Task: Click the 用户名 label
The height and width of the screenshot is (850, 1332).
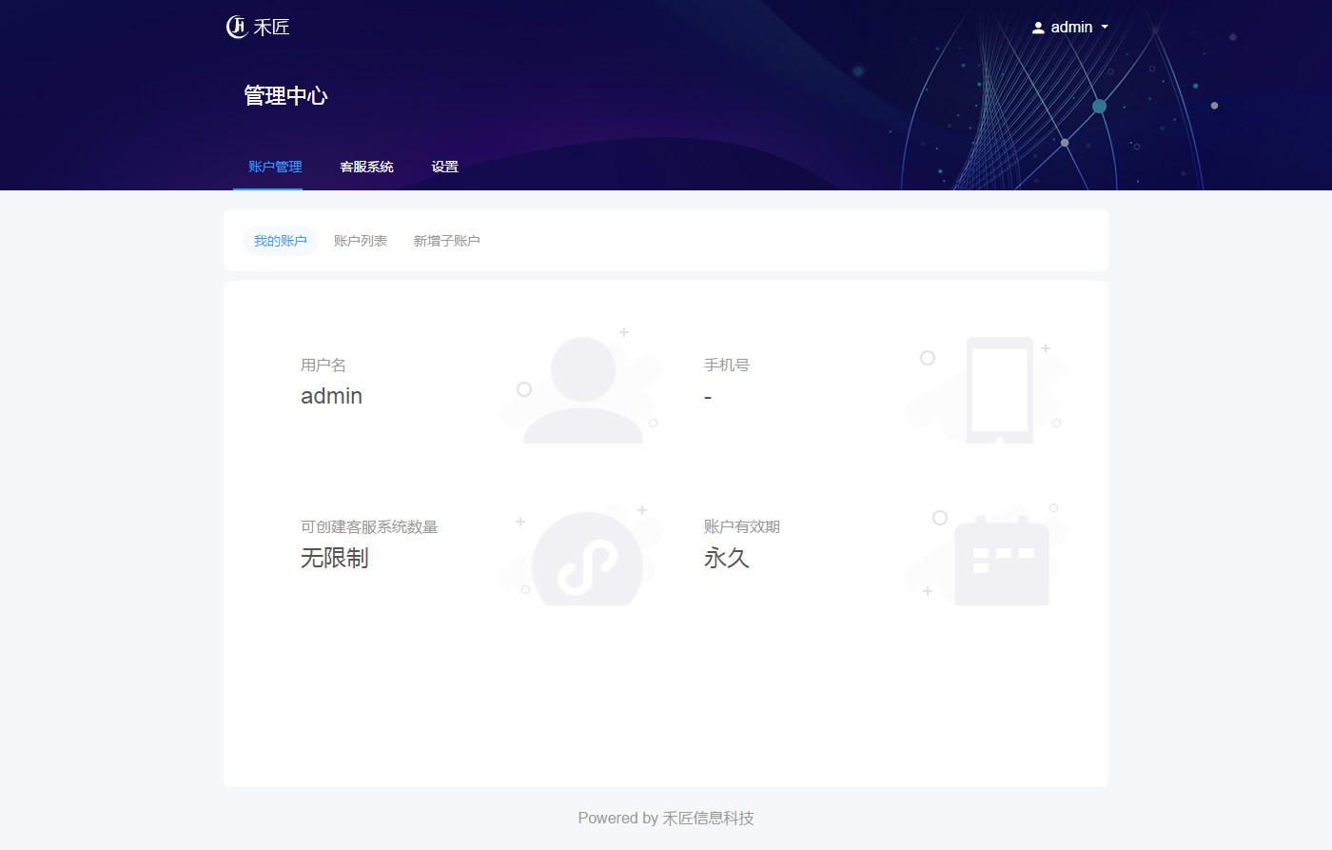Action: pyautogui.click(x=323, y=366)
